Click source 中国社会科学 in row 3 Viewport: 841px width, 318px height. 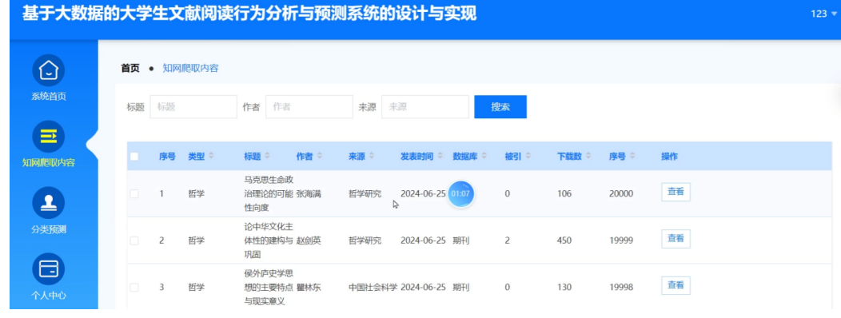click(x=373, y=288)
